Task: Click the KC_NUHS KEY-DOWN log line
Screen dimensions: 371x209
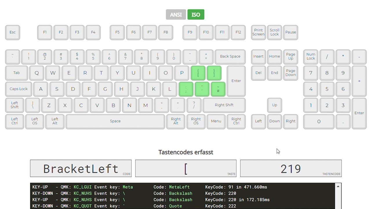Action: 134,193
